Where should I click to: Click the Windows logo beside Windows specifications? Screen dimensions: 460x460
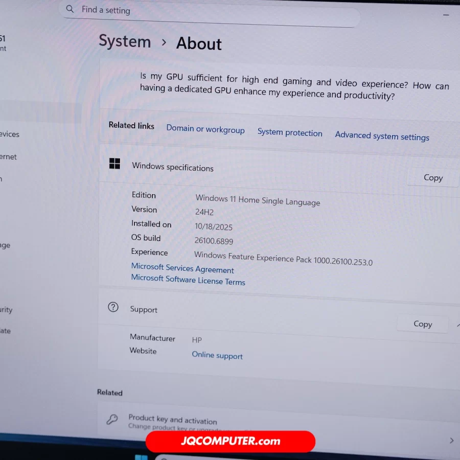[x=114, y=164]
